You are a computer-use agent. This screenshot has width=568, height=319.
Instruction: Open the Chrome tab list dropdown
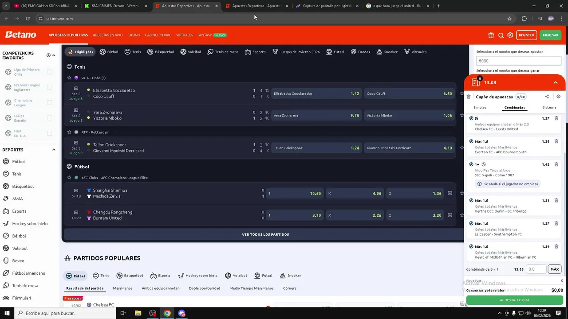[x=6, y=6]
